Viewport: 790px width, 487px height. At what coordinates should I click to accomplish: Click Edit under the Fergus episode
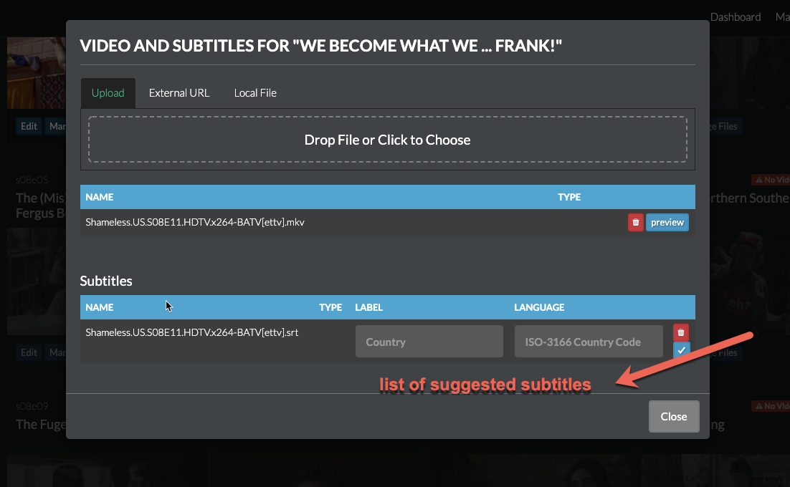pos(29,352)
